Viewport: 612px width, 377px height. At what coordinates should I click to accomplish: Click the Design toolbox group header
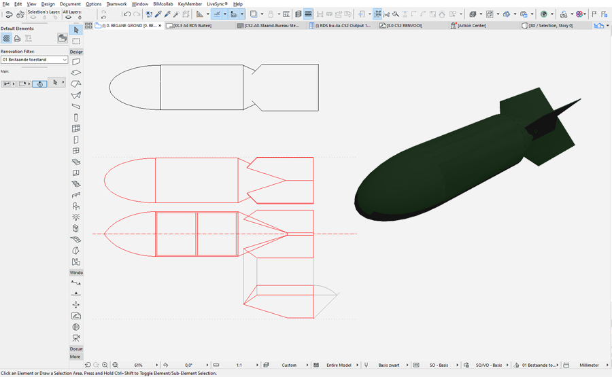[x=76, y=52]
